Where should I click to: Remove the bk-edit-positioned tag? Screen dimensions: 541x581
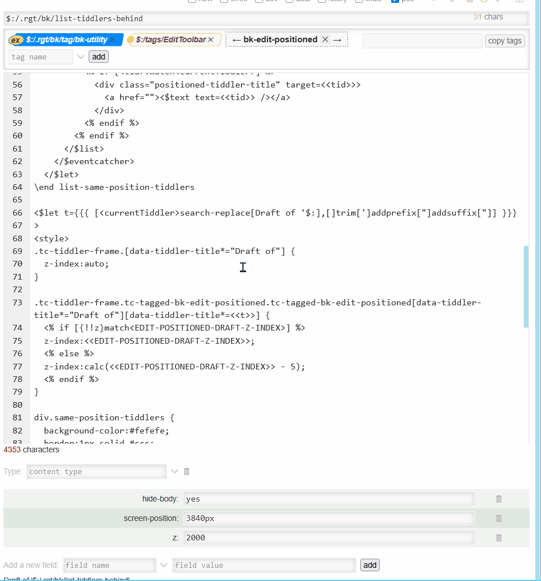click(x=325, y=39)
